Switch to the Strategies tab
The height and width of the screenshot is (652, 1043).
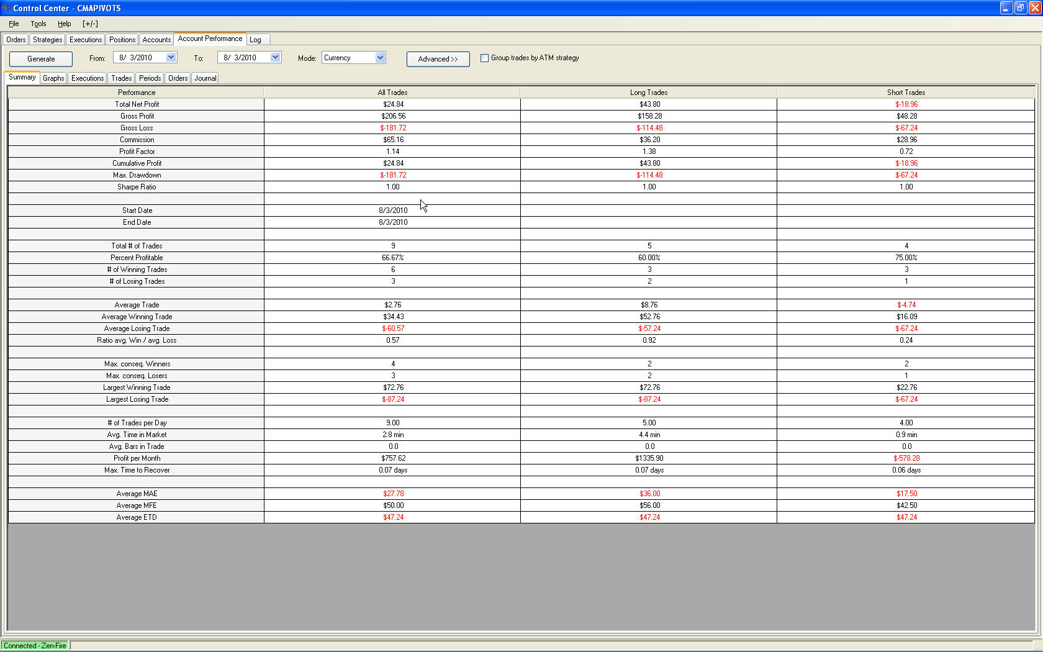[48, 40]
